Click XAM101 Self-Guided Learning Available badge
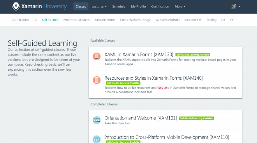The image size is (257, 143). [x=196, y=118]
